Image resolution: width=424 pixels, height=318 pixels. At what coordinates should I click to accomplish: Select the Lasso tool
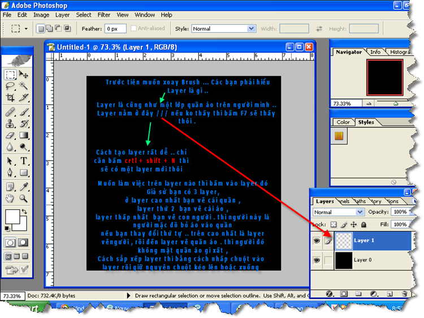[10, 86]
